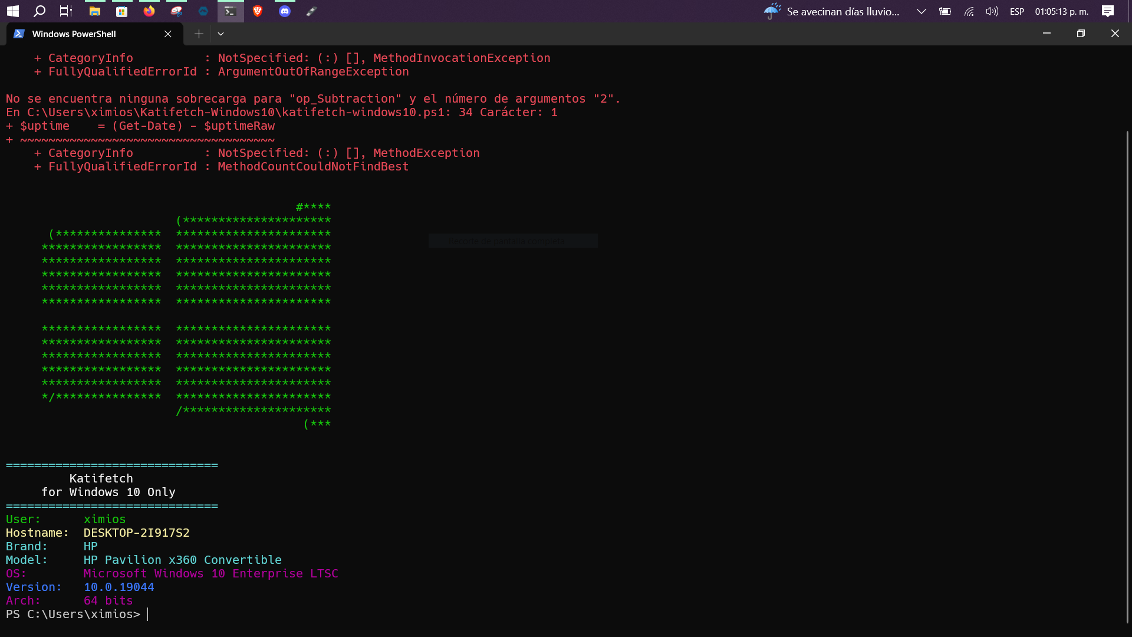Open the volume control tray icon
The width and height of the screenshot is (1132, 637).
(992, 11)
